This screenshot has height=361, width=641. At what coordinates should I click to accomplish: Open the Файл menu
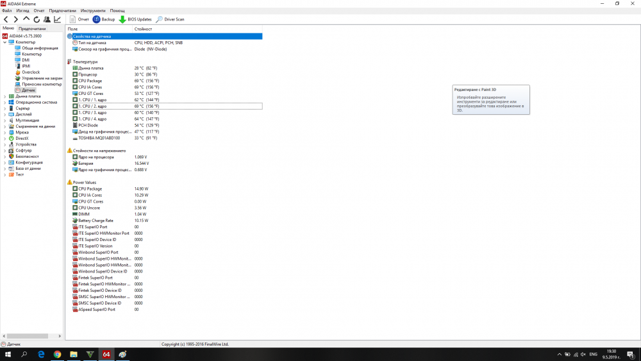tap(6, 11)
